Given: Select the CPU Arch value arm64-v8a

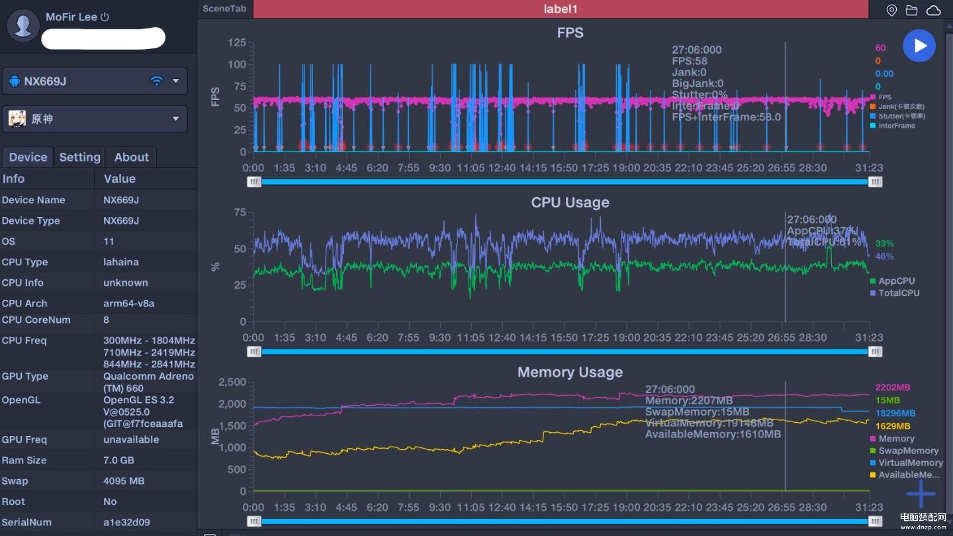Looking at the screenshot, I should click(x=130, y=303).
